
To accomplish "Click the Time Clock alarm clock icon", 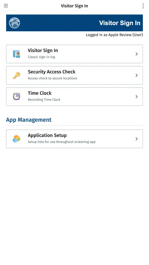I will (17, 96).
